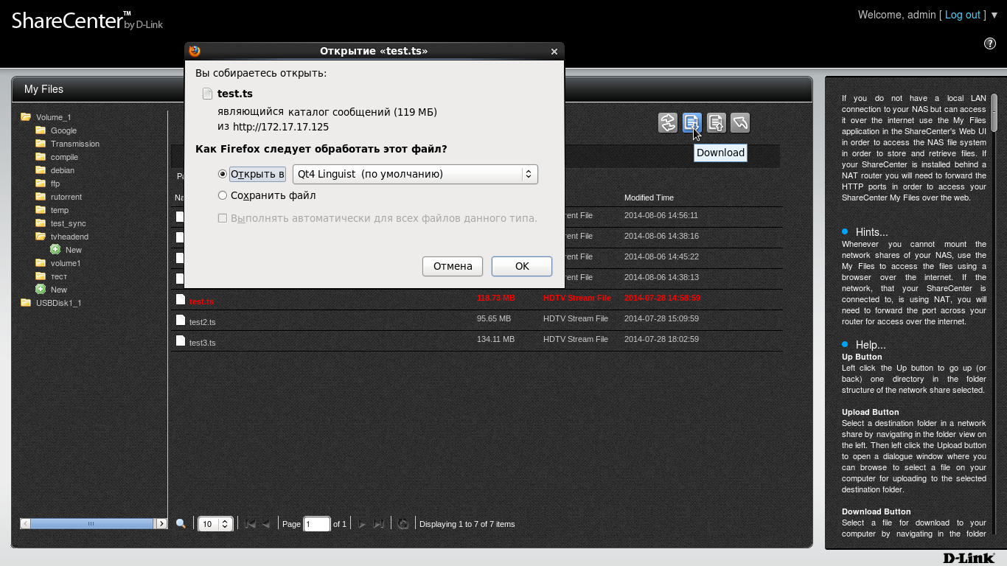Click the help panel vertical scrollbar
Screen dimensions: 1007x566
[994, 111]
